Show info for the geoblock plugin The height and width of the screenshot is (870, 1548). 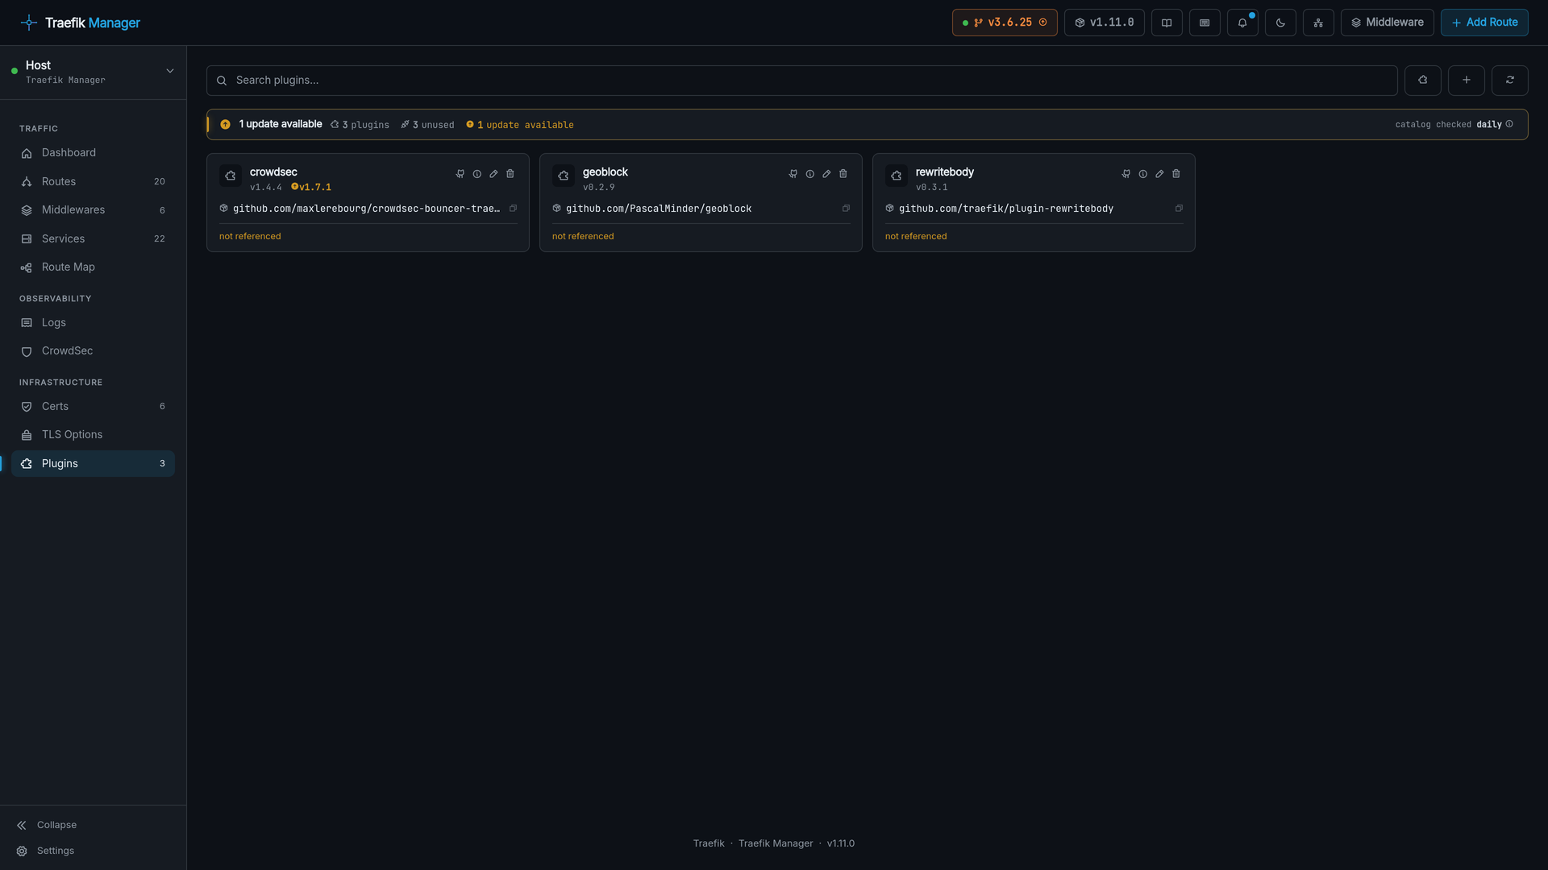[810, 174]
